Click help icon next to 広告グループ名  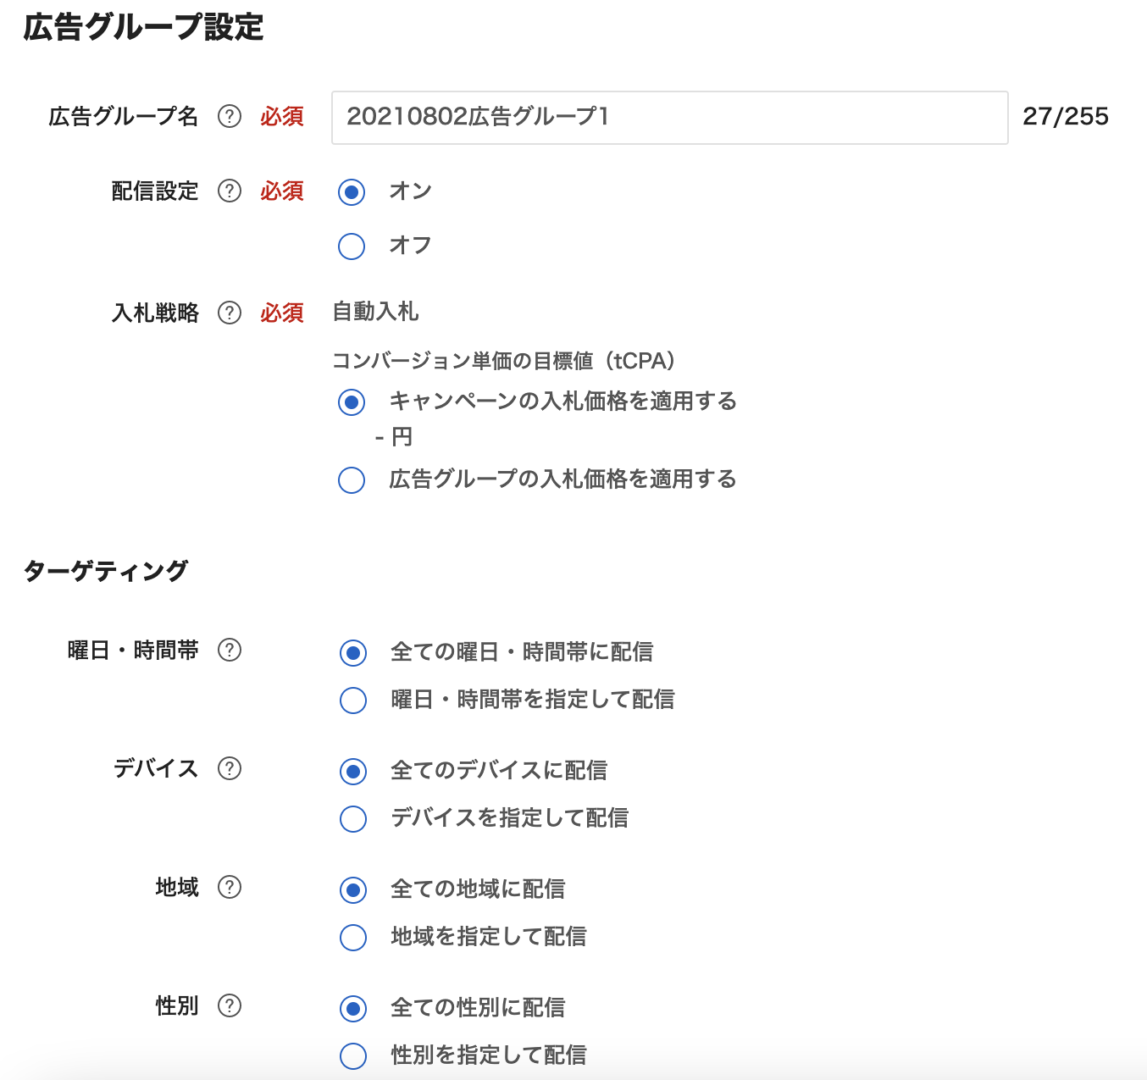(230, 117)
